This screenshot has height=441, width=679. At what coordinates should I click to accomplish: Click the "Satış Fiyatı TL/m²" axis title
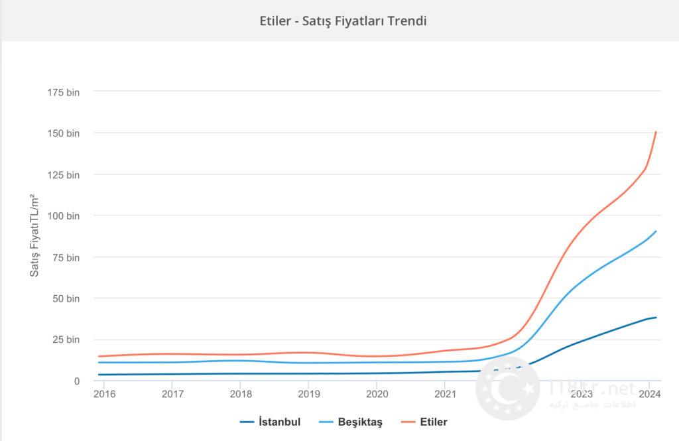pyautogui.click(x=34, y=235)
